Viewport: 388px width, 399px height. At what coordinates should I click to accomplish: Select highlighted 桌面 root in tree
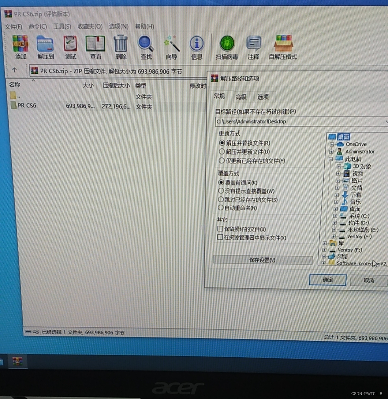pos(343,137)
